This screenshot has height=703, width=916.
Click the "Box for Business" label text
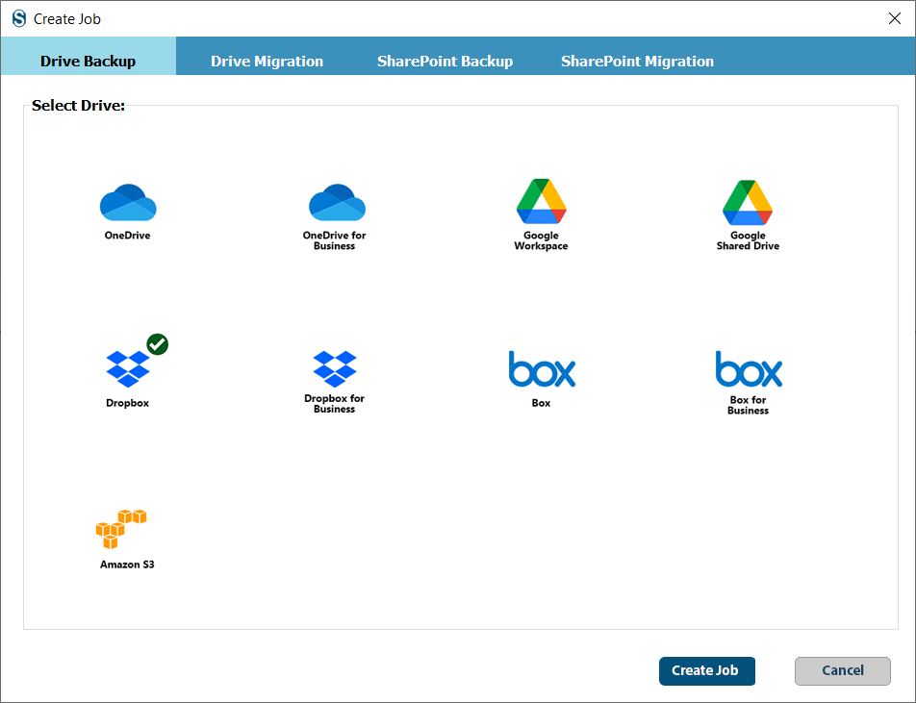748,405
